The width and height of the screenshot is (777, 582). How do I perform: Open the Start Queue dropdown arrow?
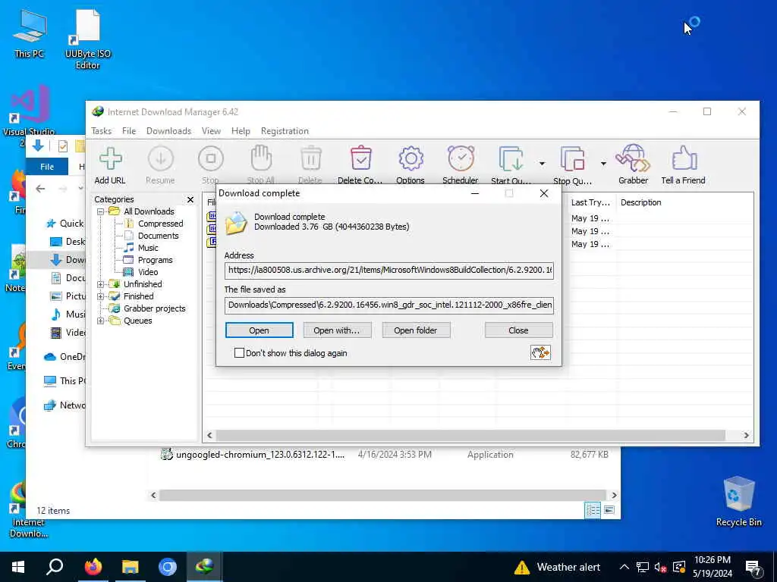542,164
